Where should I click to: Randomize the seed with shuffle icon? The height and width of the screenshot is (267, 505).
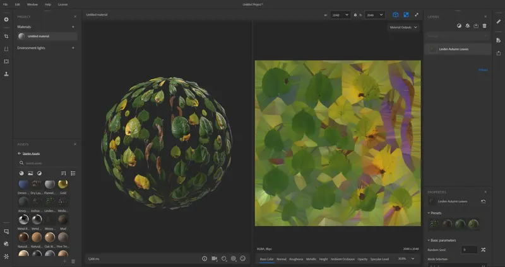[x=484, y=250]
